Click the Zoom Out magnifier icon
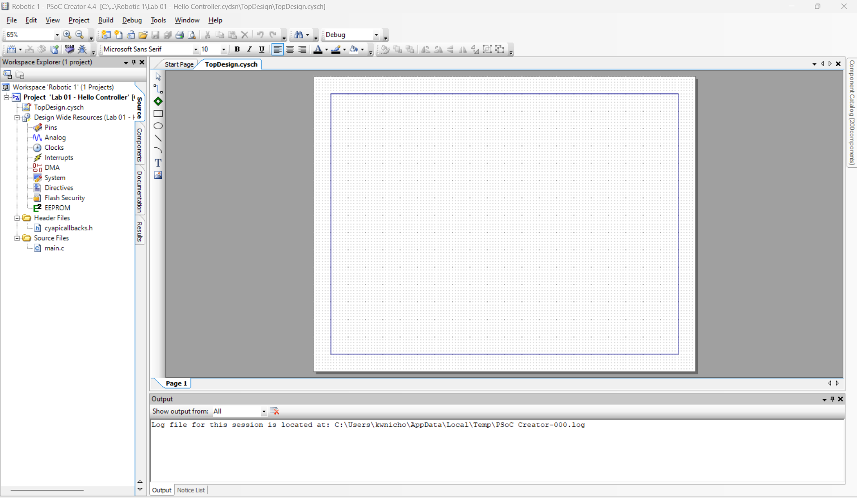857x498 pixels. (80, 35)
